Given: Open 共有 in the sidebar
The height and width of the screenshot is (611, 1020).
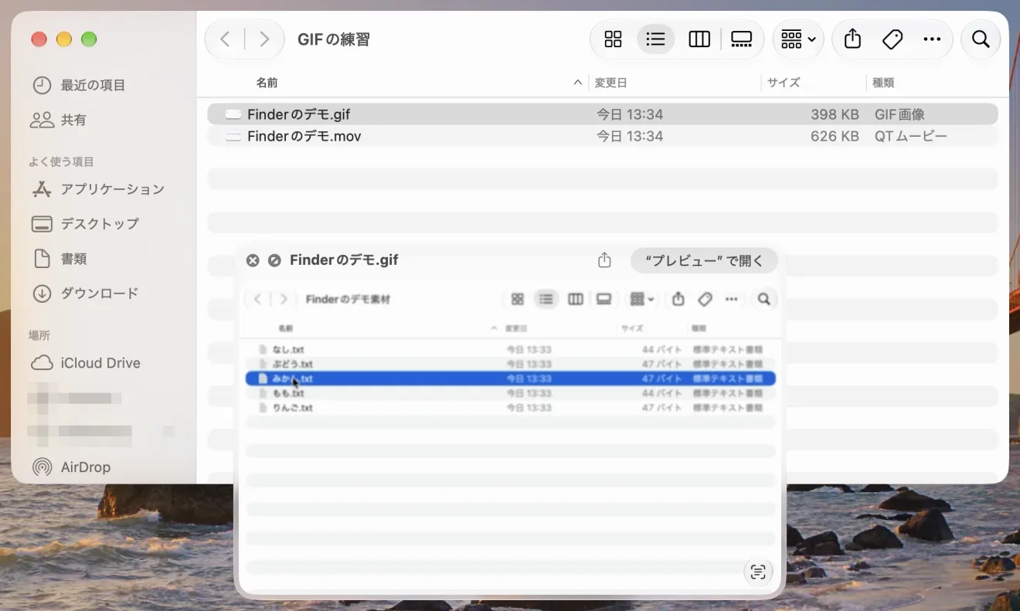Looking at the screenshot, I should pos(59,120).
